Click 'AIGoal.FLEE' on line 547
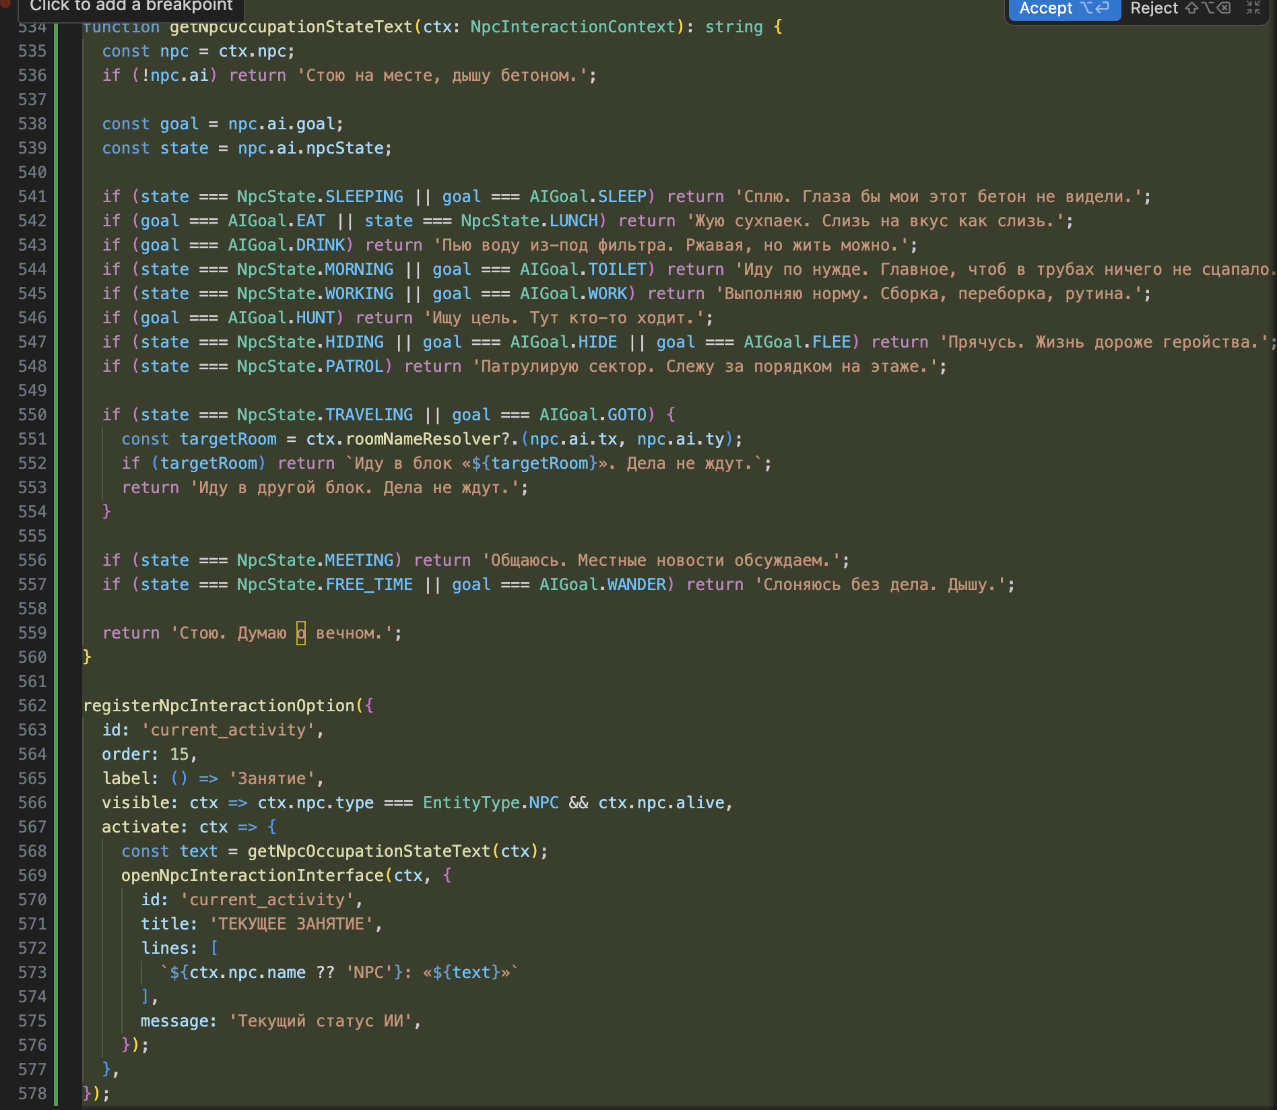This screenshot has height=1110, width=1277. (x=797, y=342)
